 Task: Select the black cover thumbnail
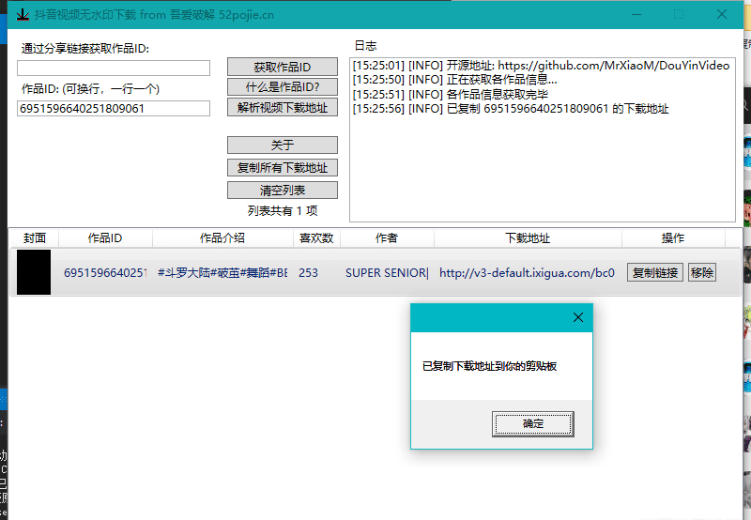click(34, 272)
